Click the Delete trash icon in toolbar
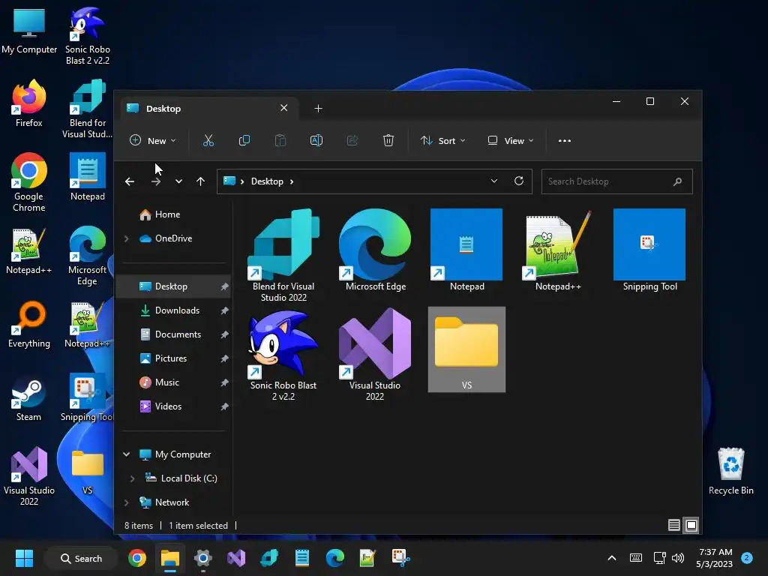 point(388,140)
